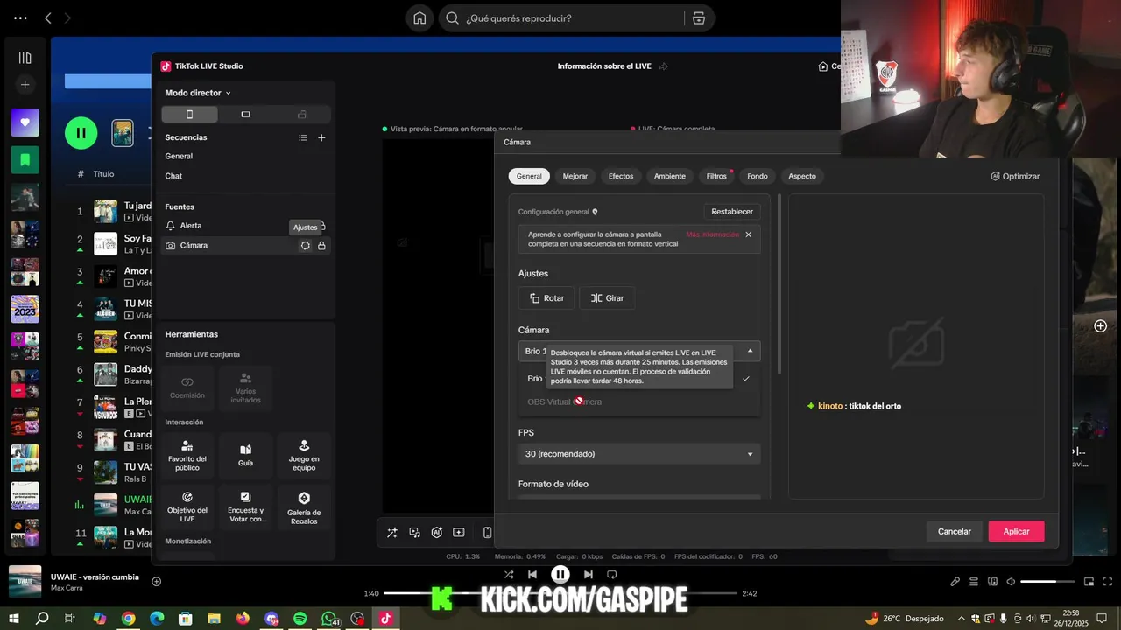This screenshot has width=1121, height=630.
Task: Expand the Modo director dropdown
Action: pyautogui.click(x=198, y=93)
